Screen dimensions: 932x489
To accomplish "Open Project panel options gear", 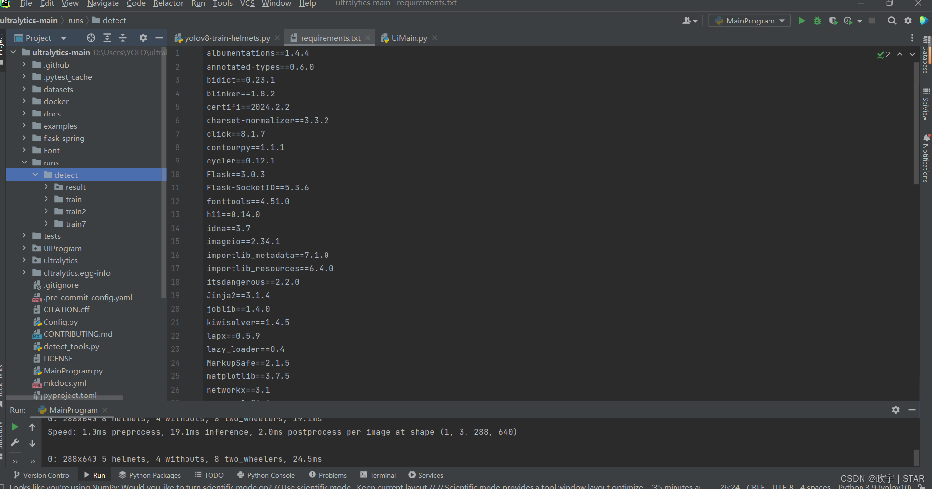I will coord(143,38).
